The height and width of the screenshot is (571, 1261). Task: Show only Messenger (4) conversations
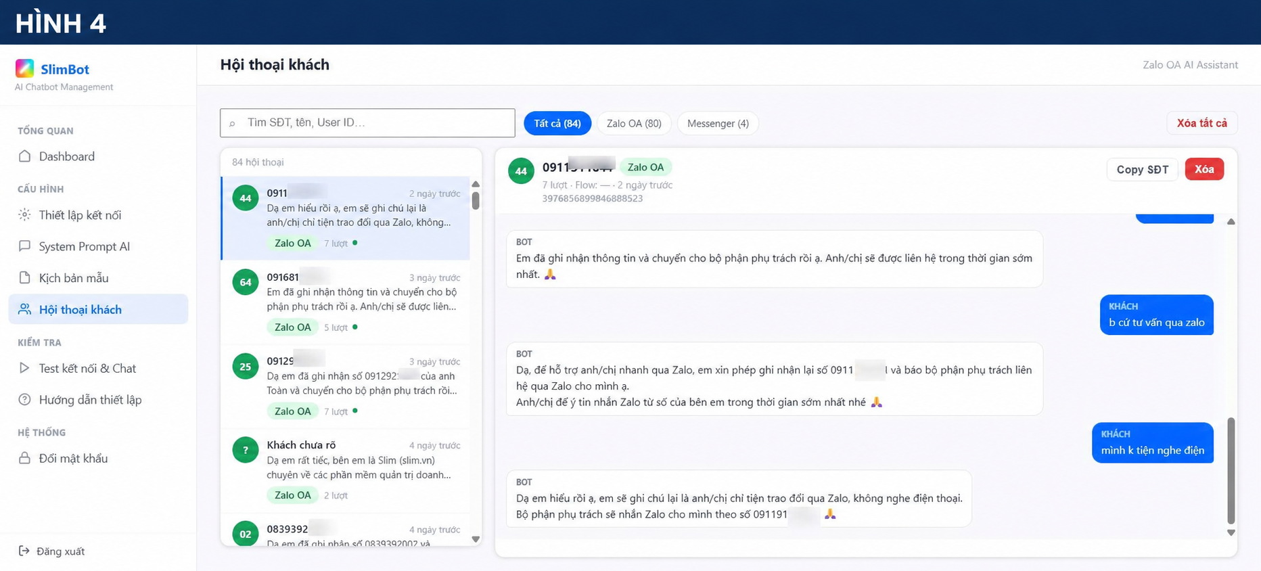tap(718, 123)
